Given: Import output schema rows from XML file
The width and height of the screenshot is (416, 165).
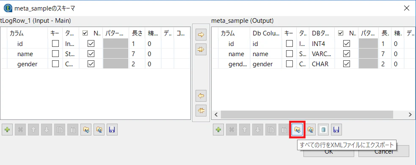Looking at the screenshot, I should pyautogui.click(x=310, y=130).
